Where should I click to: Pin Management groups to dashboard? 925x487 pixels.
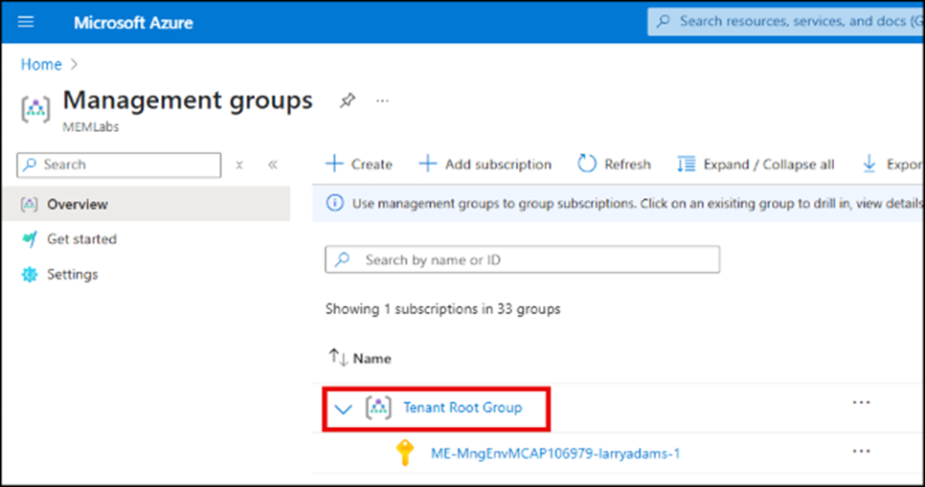click(348, 100)
